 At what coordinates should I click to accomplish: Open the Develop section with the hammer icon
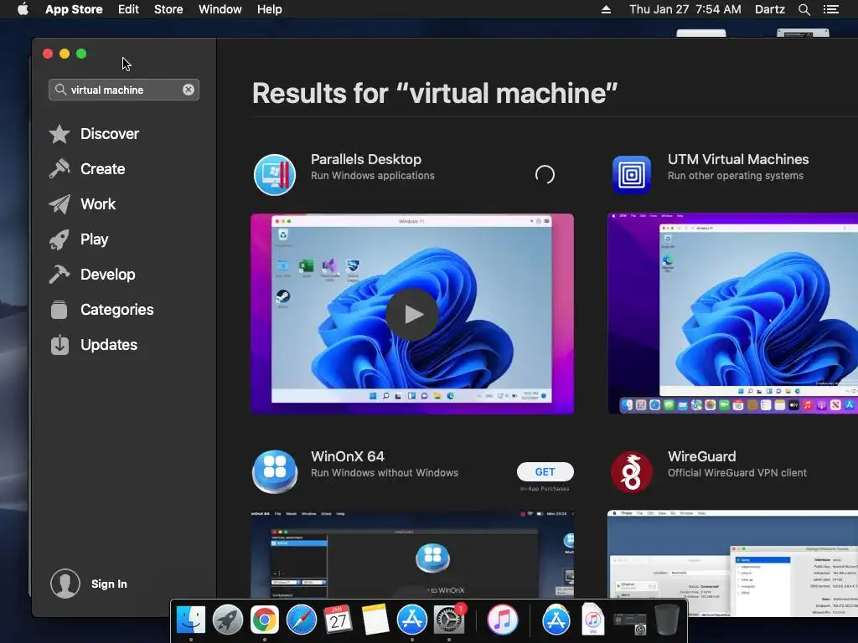(x=91, y=275)
